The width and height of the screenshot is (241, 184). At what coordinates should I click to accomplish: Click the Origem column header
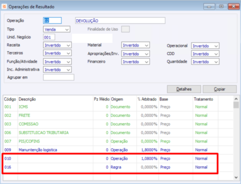[117, 99]
